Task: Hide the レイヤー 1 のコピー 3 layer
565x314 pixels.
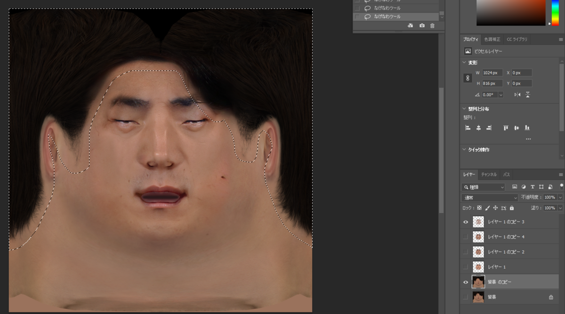Action: coord(466,222)
